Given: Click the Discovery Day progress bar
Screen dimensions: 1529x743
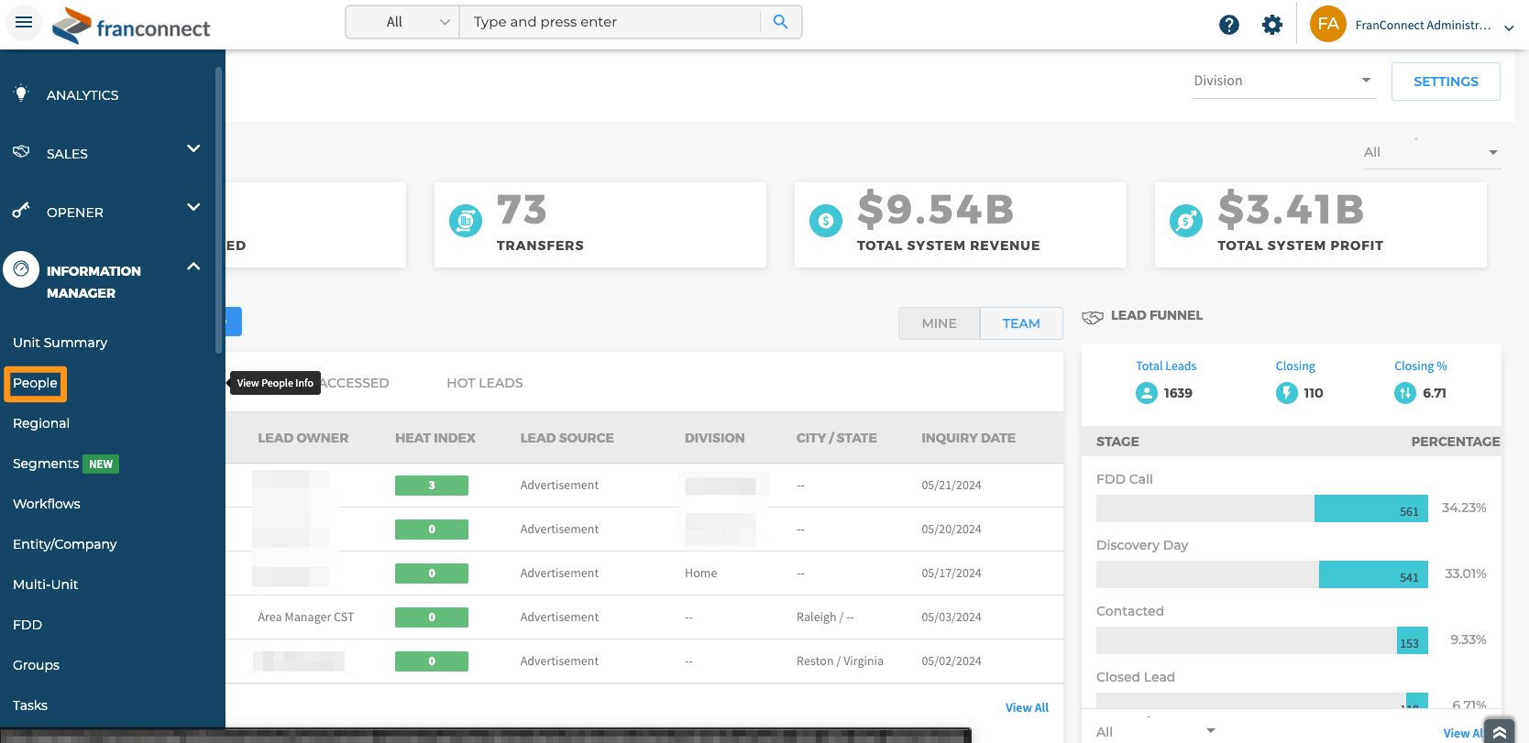Looking at the screenshot, I should [x=1262, y=574].
